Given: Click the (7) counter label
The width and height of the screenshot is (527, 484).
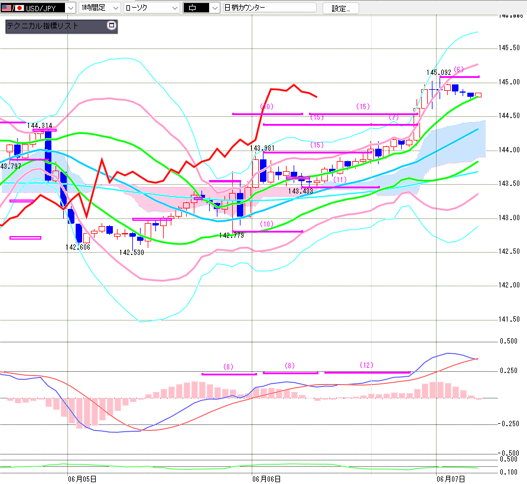Looking at the screenshot, I should pos(393,117).
